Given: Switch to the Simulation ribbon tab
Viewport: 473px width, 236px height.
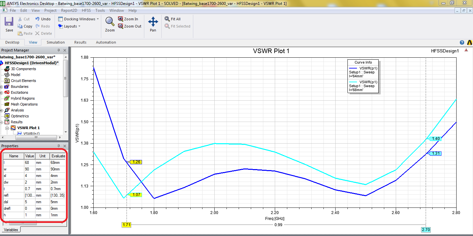Looking at the screenshot, I should point(56,42).
